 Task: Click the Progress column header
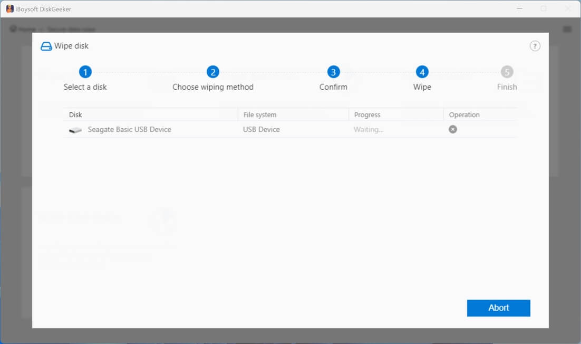pyautogui.click(x=396, y=114)
